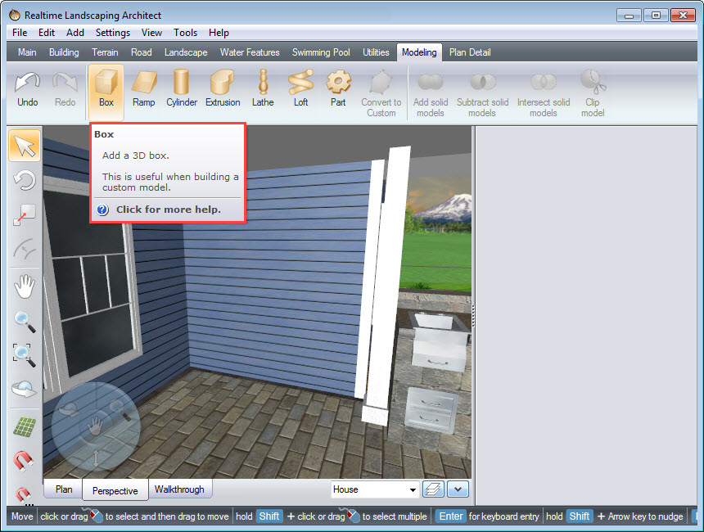Click the vertical arrow in navigation wheel
Viewport: 704px width, 532px height.
[x=96, y=458]
